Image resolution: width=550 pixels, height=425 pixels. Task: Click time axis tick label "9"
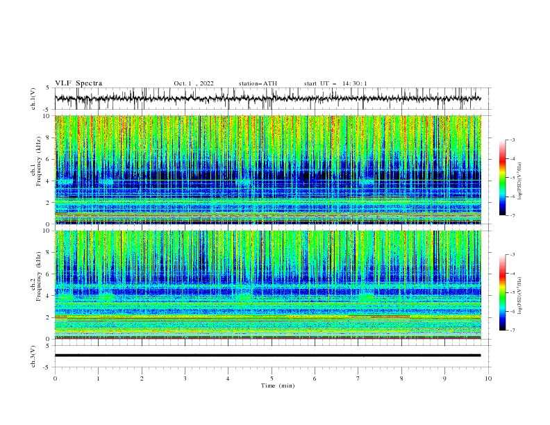pyautogui.click(x=444, y=378)
